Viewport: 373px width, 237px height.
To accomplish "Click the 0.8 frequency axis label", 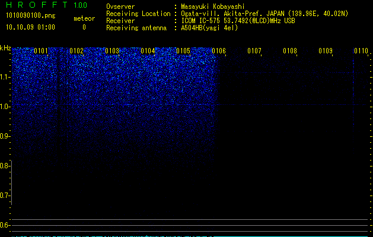I will point(5,166).
